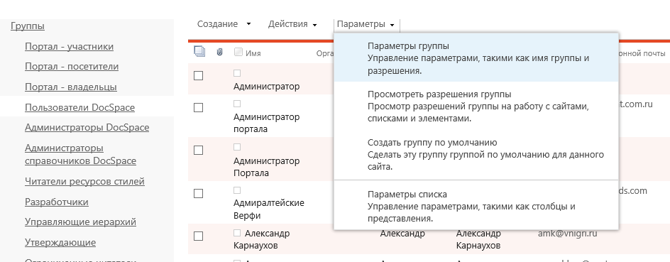670x262 pixels.
Task: Toggle small checkbox before Александр Карнаухов name
Action: (x=237, y=233)
